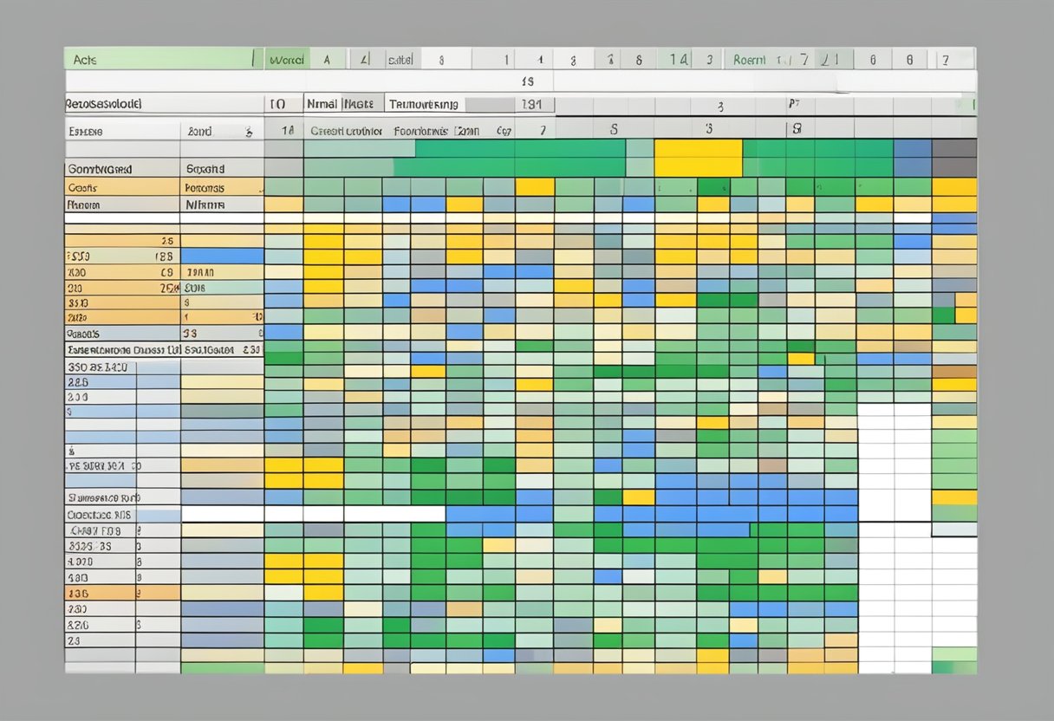This screenshot has width=1054, height=721.
Task: Click the "Nrmal" cell
Action: click(x=322, y=104)
